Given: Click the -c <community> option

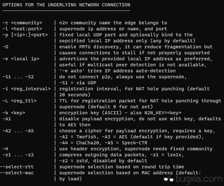Looking at the screenshot, I should click(x=22, y=23).
